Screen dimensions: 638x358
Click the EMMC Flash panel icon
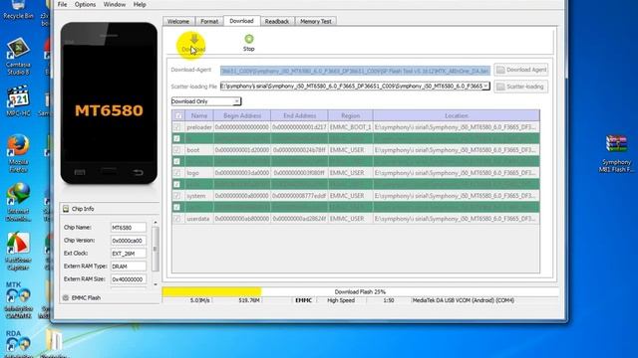click(66, 298)
